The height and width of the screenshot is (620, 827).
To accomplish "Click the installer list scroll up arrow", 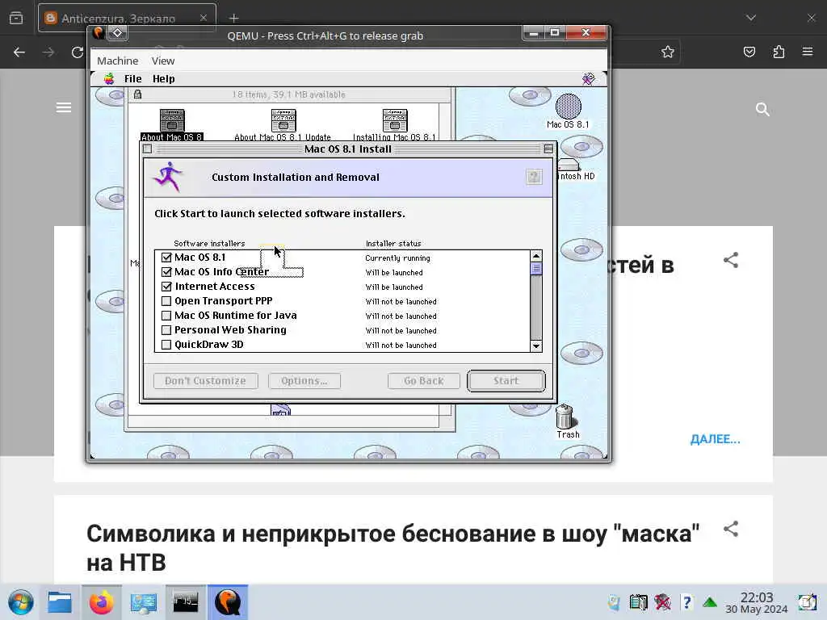I will pos(536,256).
